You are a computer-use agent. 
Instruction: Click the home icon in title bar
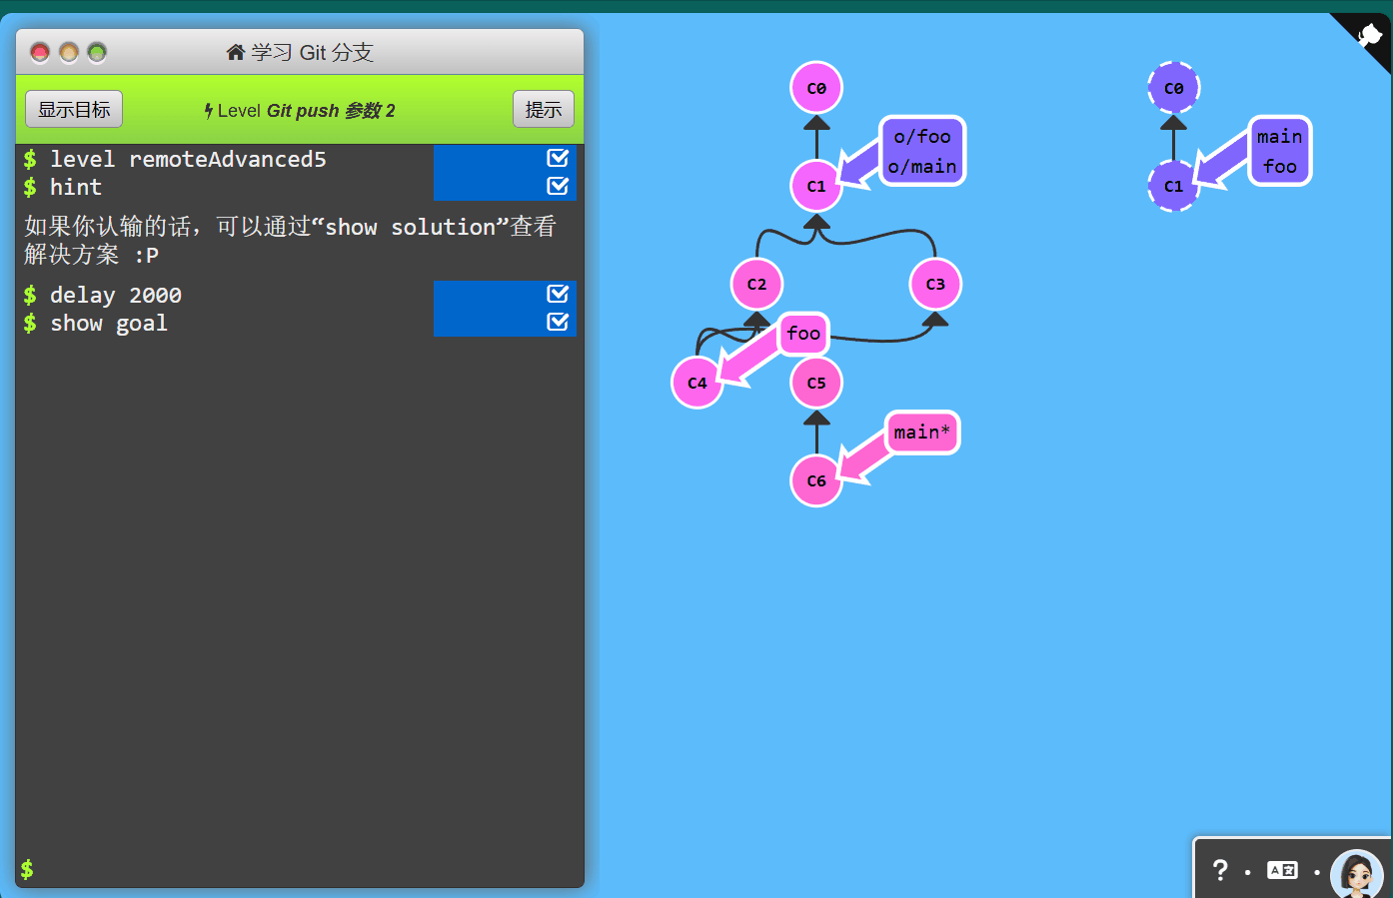tap(236, 52)
